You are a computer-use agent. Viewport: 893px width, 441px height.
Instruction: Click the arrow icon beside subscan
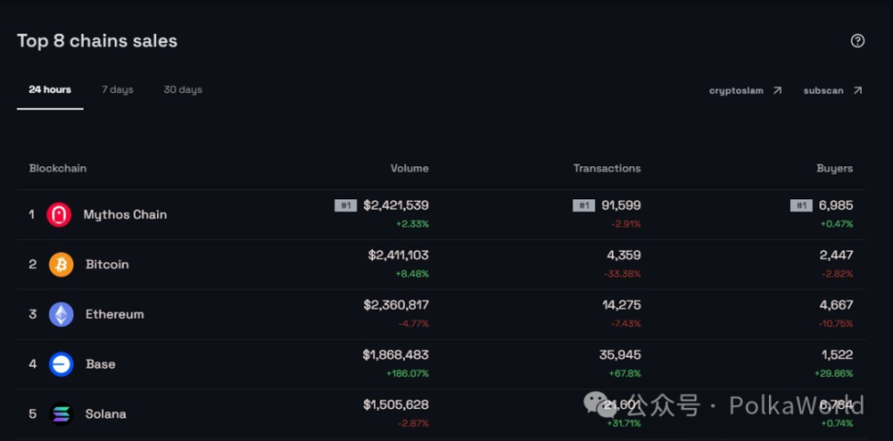tap(857, 90)
